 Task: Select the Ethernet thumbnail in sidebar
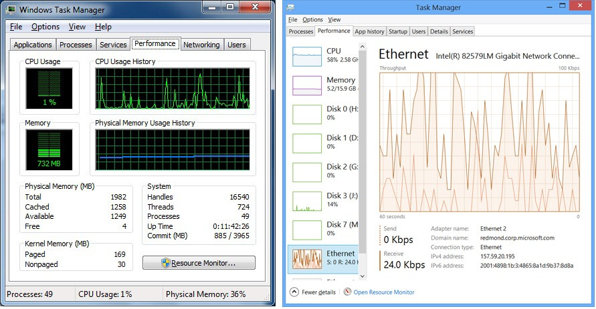[308, 258]
